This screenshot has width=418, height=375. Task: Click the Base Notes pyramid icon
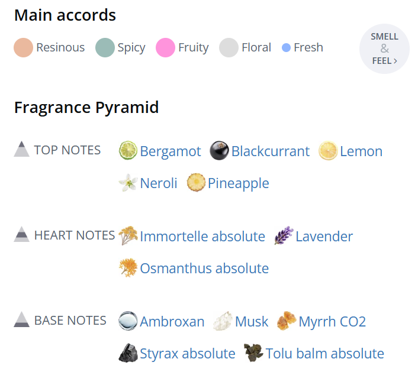[x=22, y=319]
